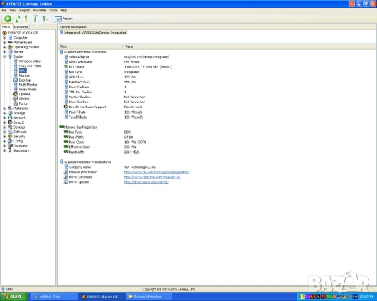The image size is (377, 301).
Task: Switch to the Menu tab
Action: click(6, 26)
